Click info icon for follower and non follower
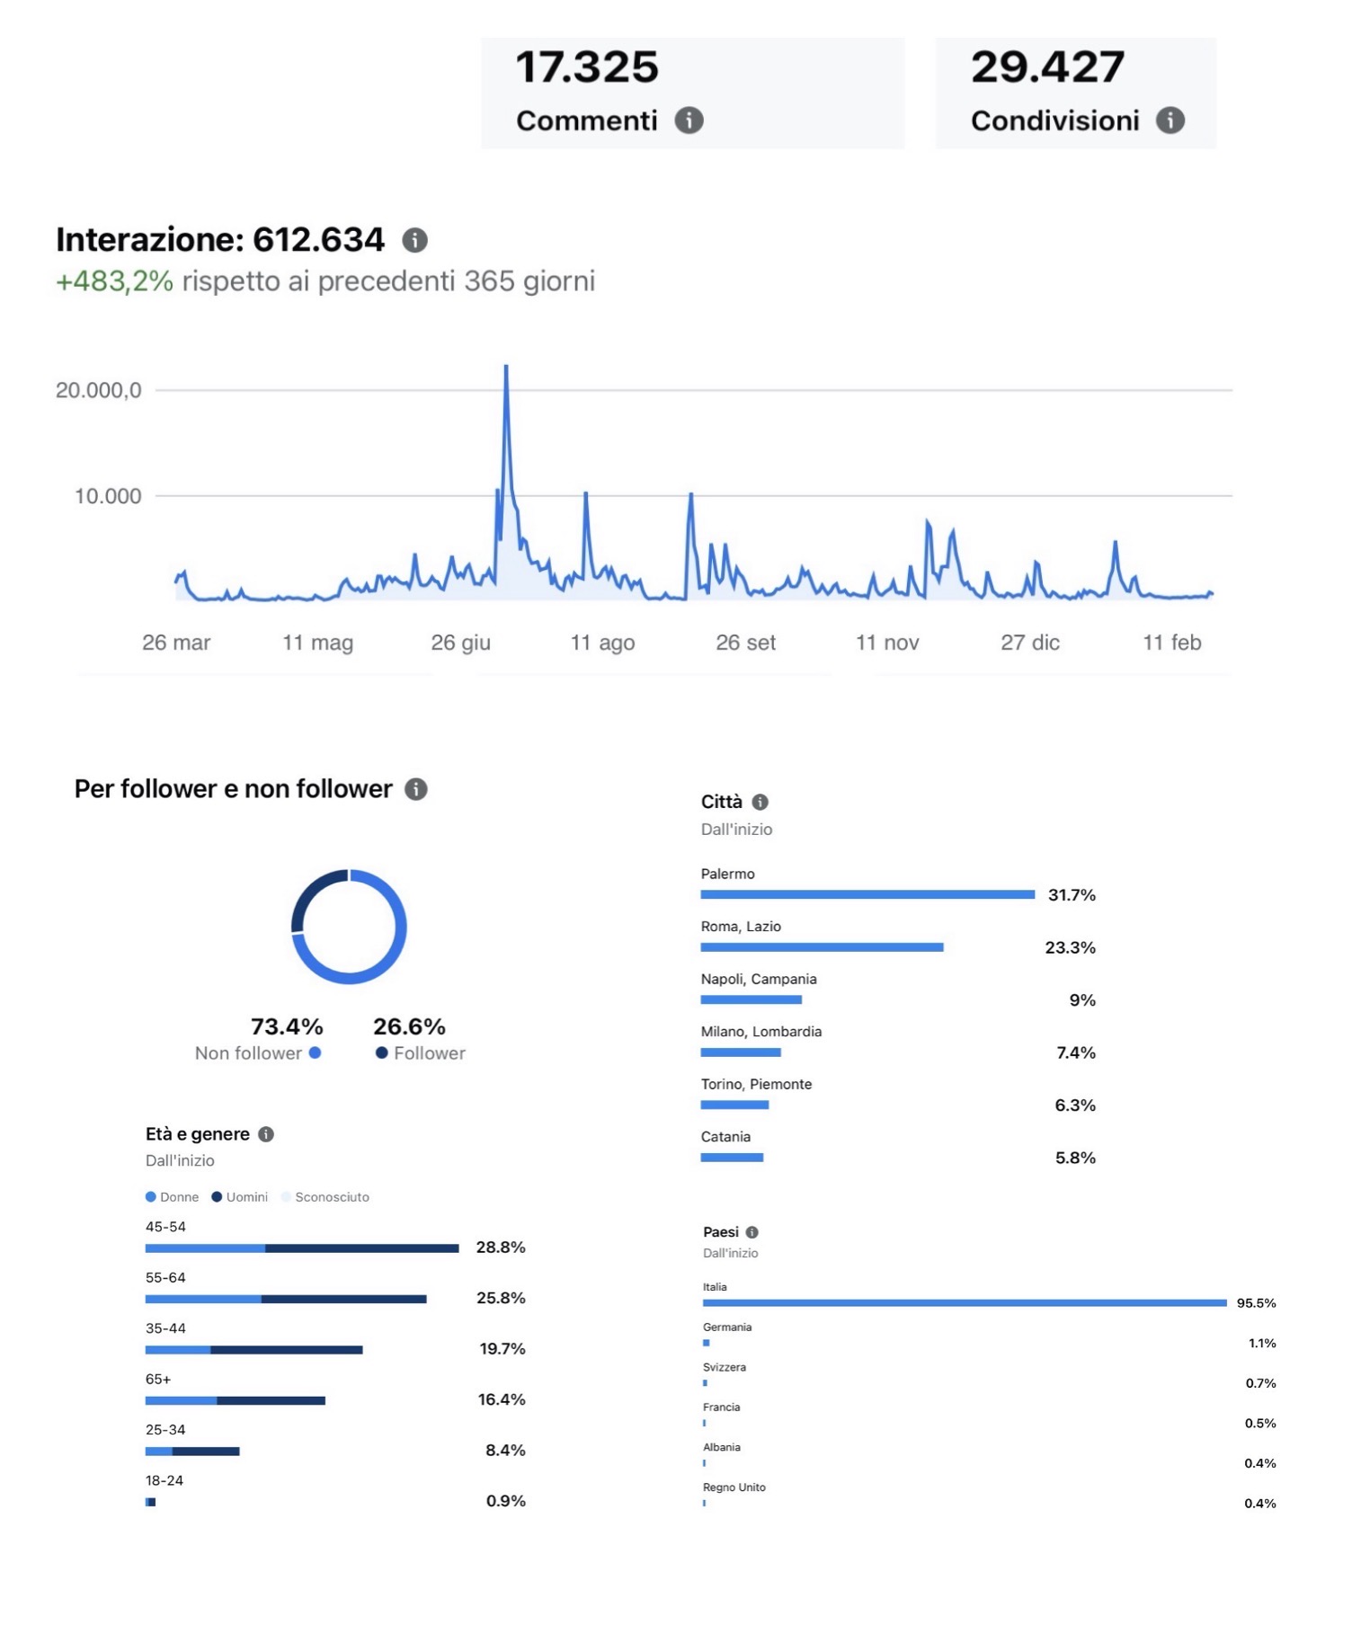1352x1625 pixels. click(x=416, y=789)
